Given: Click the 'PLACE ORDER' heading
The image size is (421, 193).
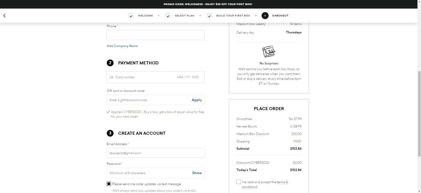Looking at the screenshot, I should pos(269,109).
